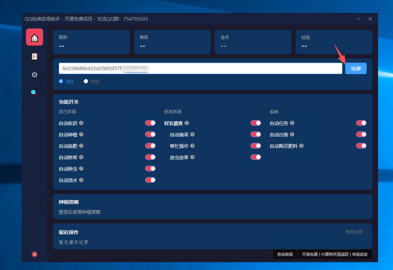Select the home icon in the sidebar
Viewport: 393px width, 270px height.
click(x=35, y=37)
